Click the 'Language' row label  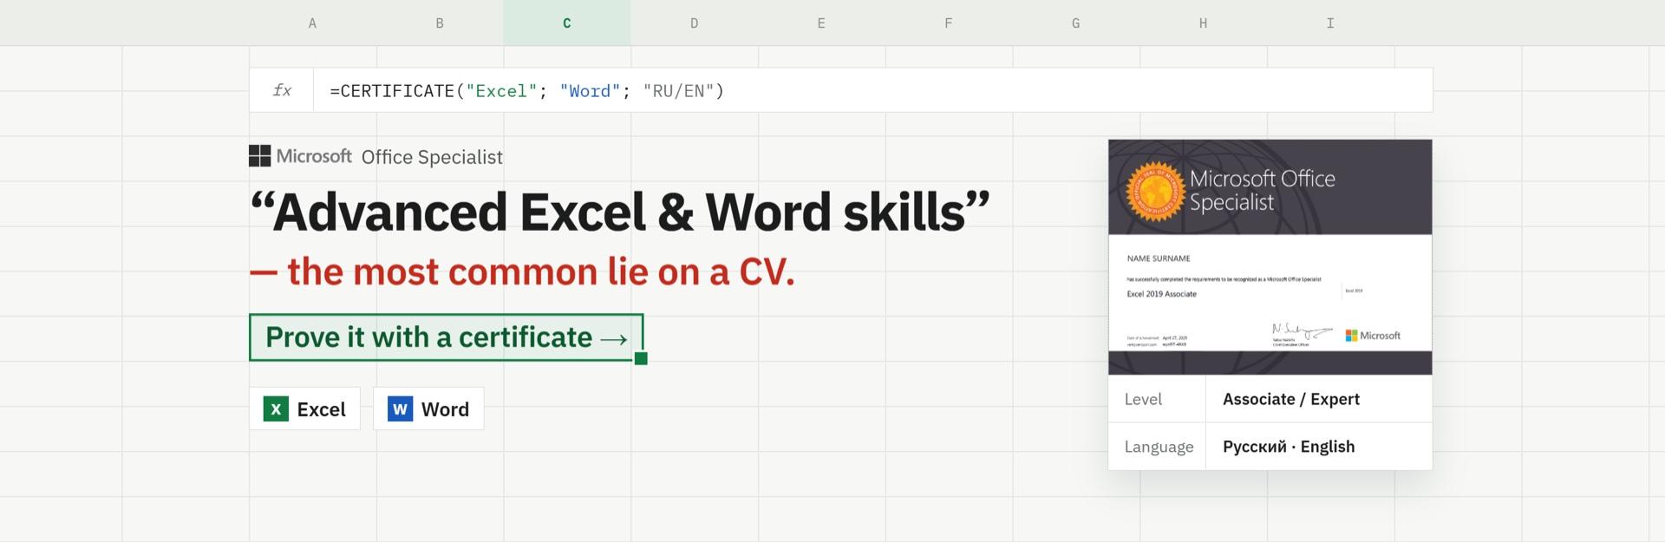[1159, 447]
